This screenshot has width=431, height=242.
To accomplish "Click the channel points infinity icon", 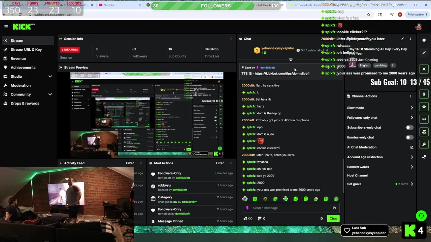I will click(x=248, y=218).
